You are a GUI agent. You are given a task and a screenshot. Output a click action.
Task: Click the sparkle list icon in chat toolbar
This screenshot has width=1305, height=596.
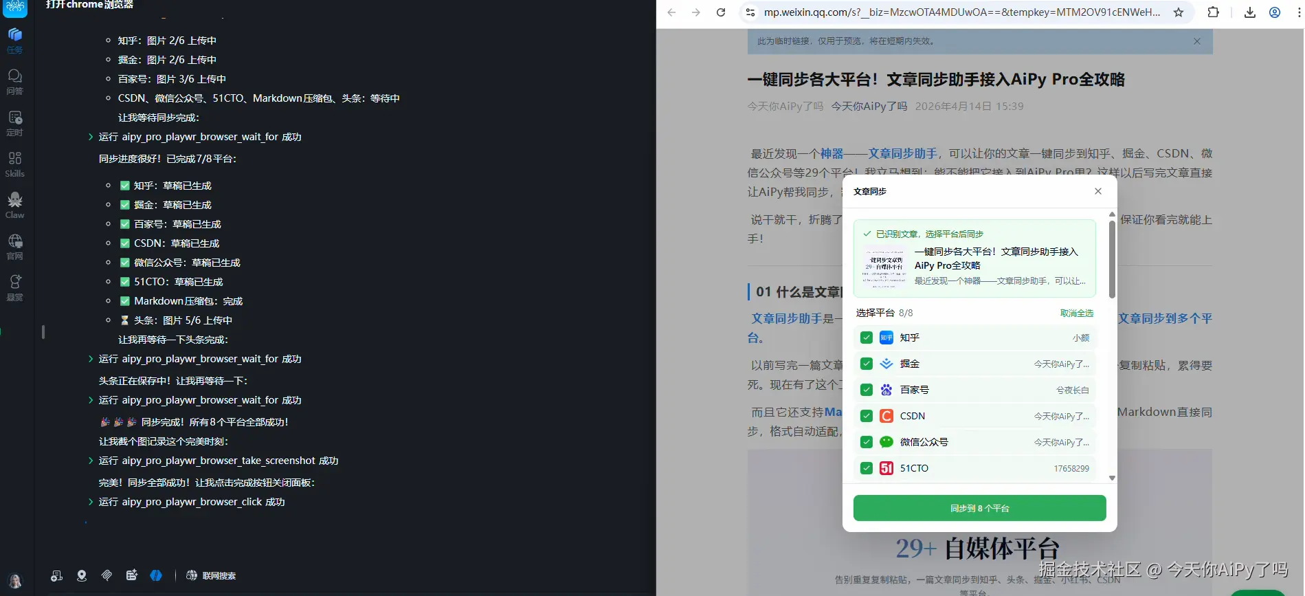click(x=132, y=575)
